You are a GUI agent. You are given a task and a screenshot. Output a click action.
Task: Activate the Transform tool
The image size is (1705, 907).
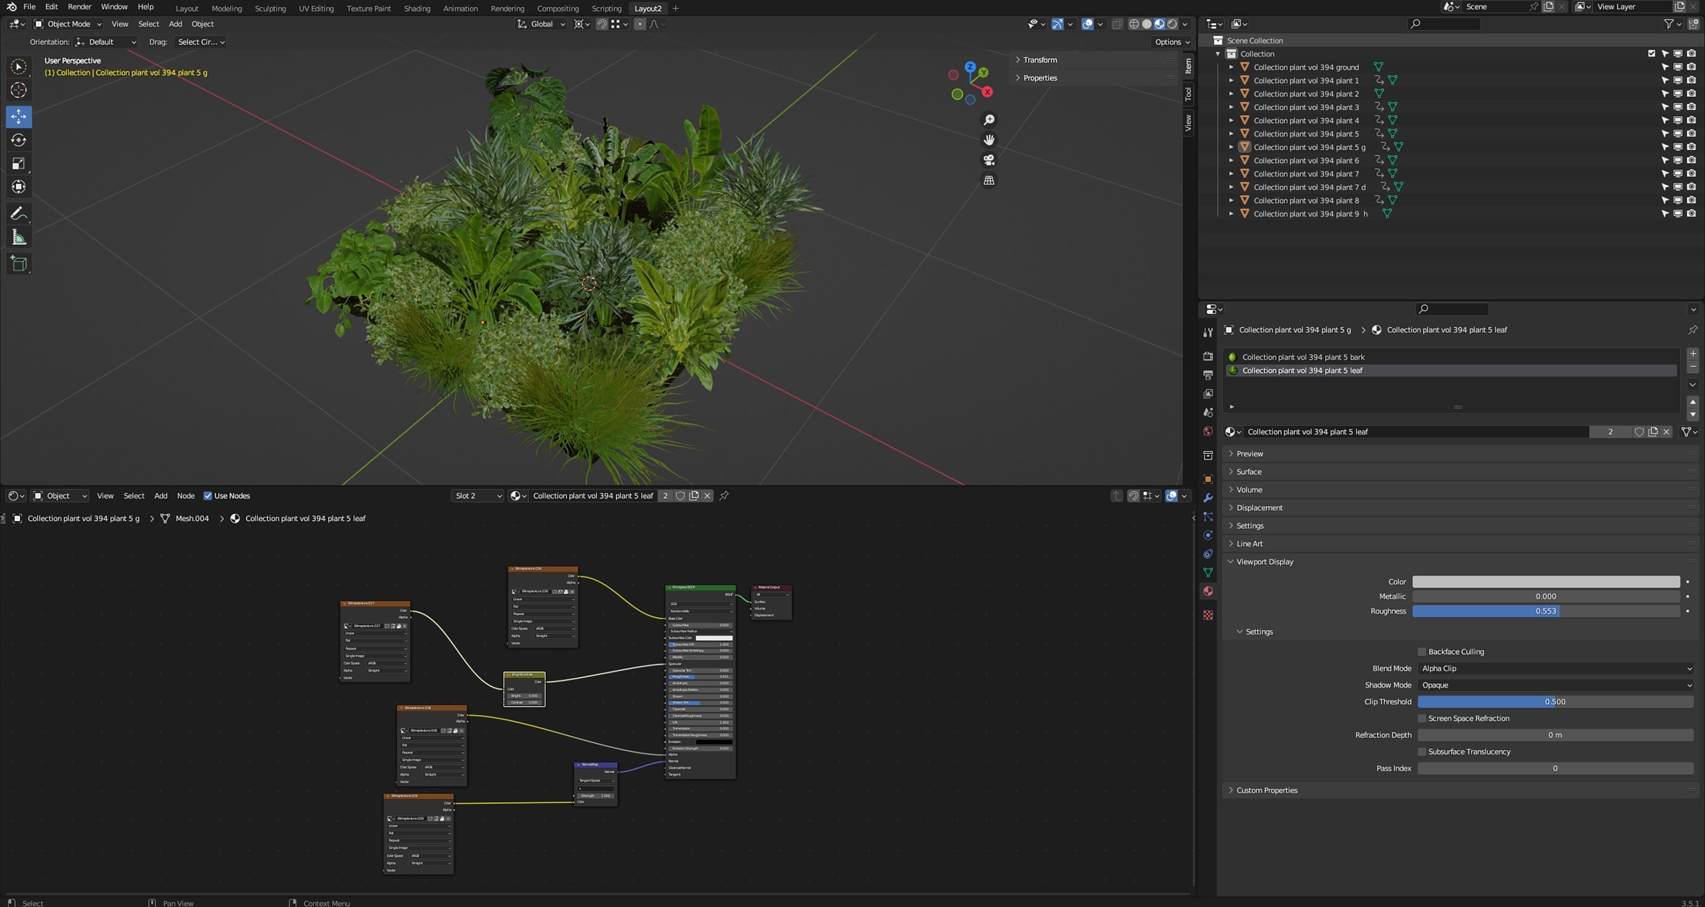(18, 187)
